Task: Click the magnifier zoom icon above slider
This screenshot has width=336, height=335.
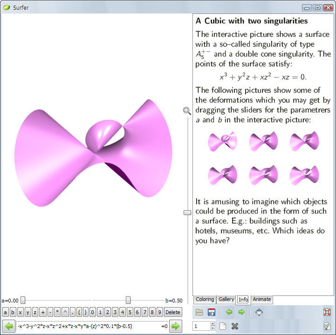Action: [x=187, y=110]
